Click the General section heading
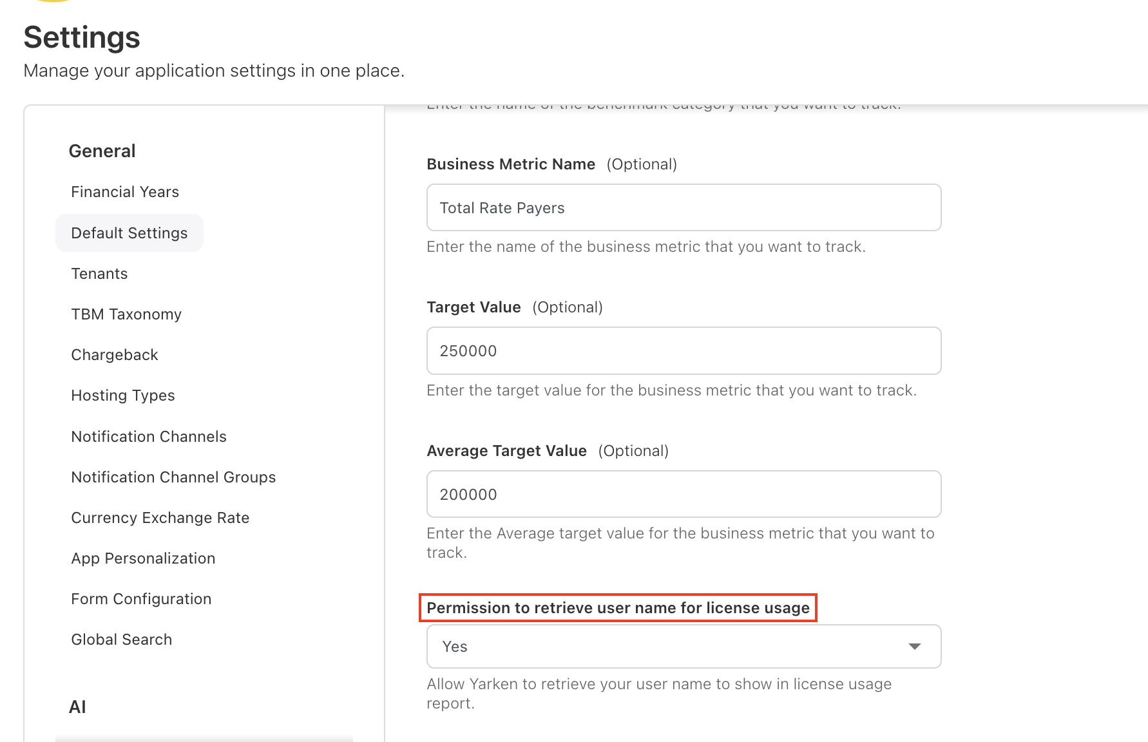This screenshot has height=742, width=1148. (102, 151)
